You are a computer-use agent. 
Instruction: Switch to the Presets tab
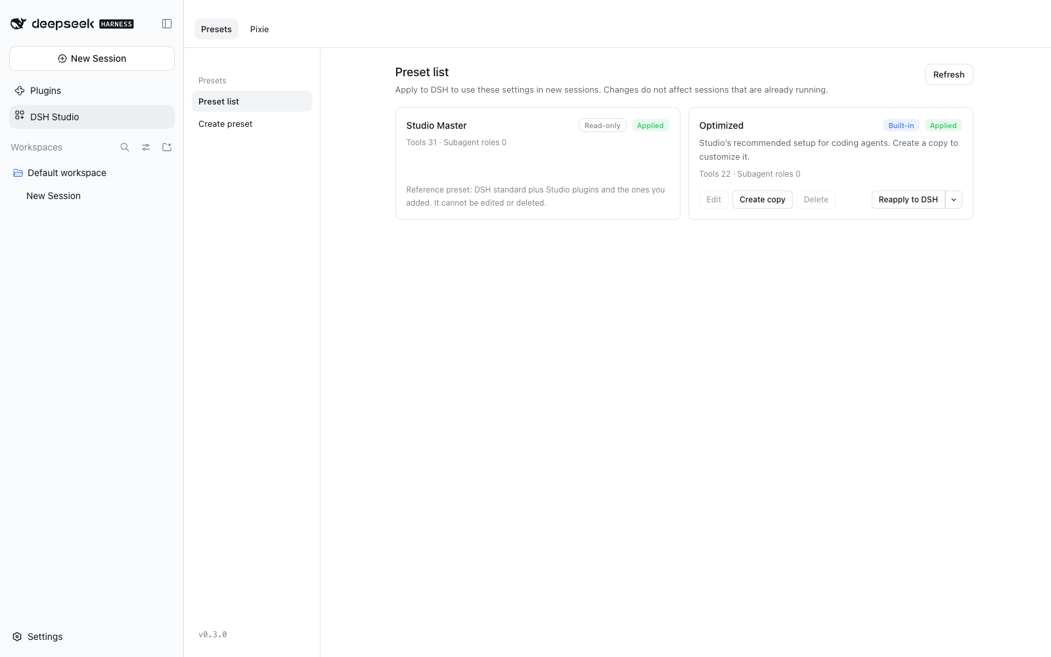(x=216, y=29)
